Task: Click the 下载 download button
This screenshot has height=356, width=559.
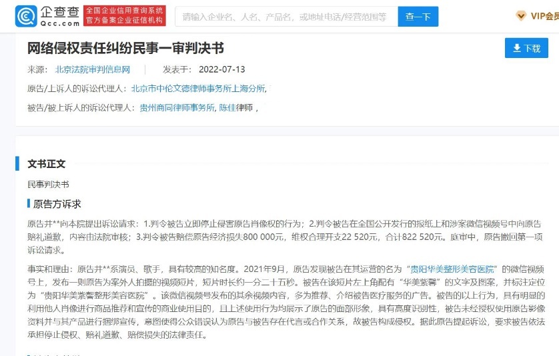Action: point(526,48)
